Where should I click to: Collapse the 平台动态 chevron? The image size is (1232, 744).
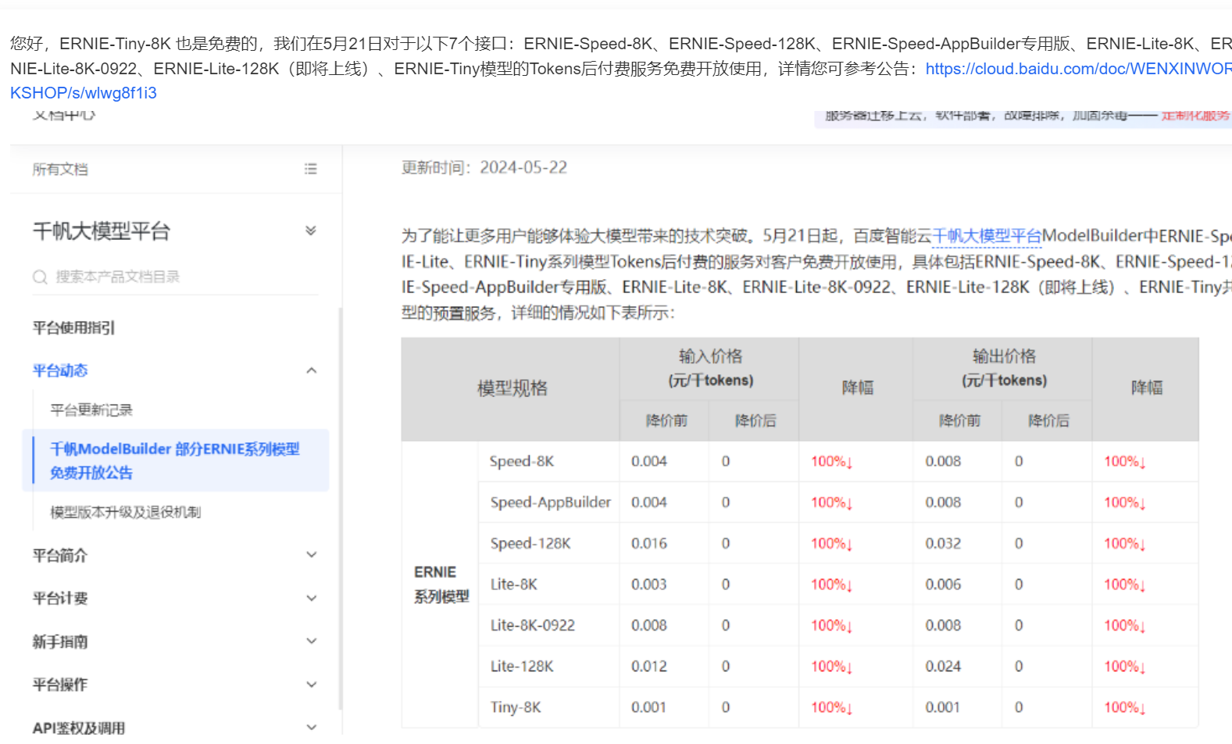pyautogui.click(x=312, y=370)
